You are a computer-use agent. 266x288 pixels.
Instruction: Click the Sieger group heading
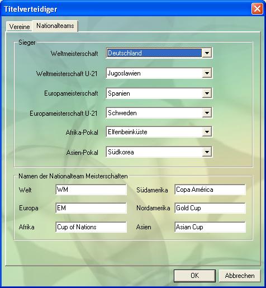pos(27,43)
